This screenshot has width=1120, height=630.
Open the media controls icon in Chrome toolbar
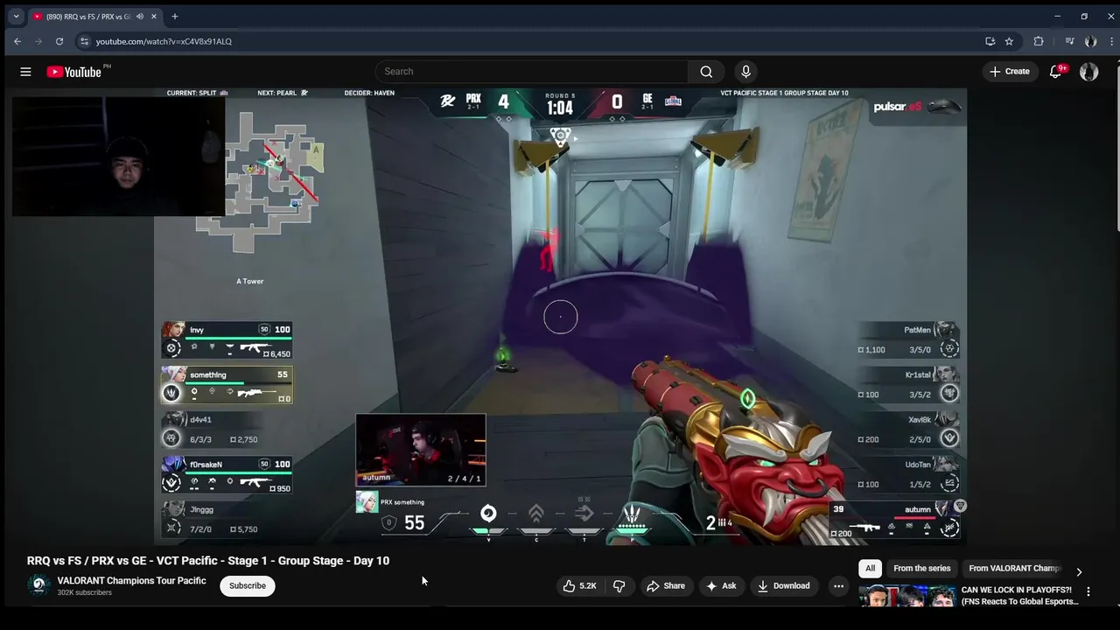(1069, 41)
